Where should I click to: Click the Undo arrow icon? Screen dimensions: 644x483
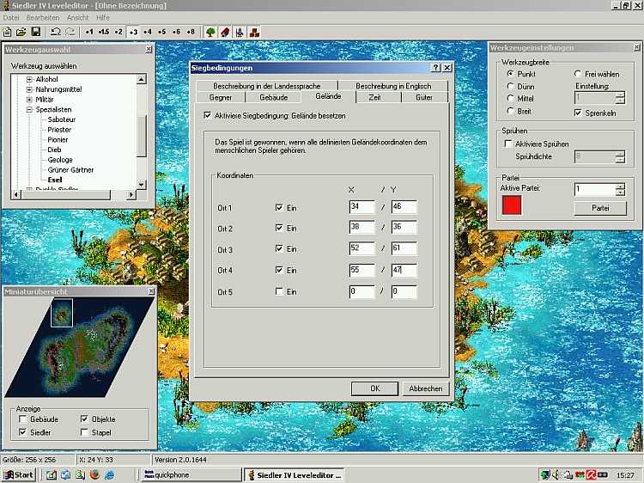[x=56, y=32]
